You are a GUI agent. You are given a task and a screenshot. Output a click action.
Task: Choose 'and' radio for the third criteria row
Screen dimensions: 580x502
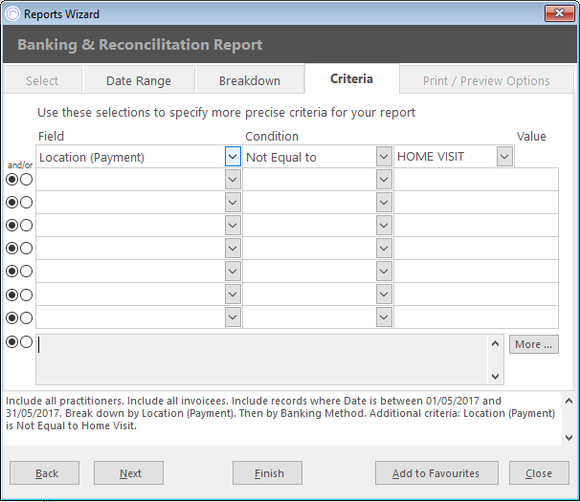point(12,203)
